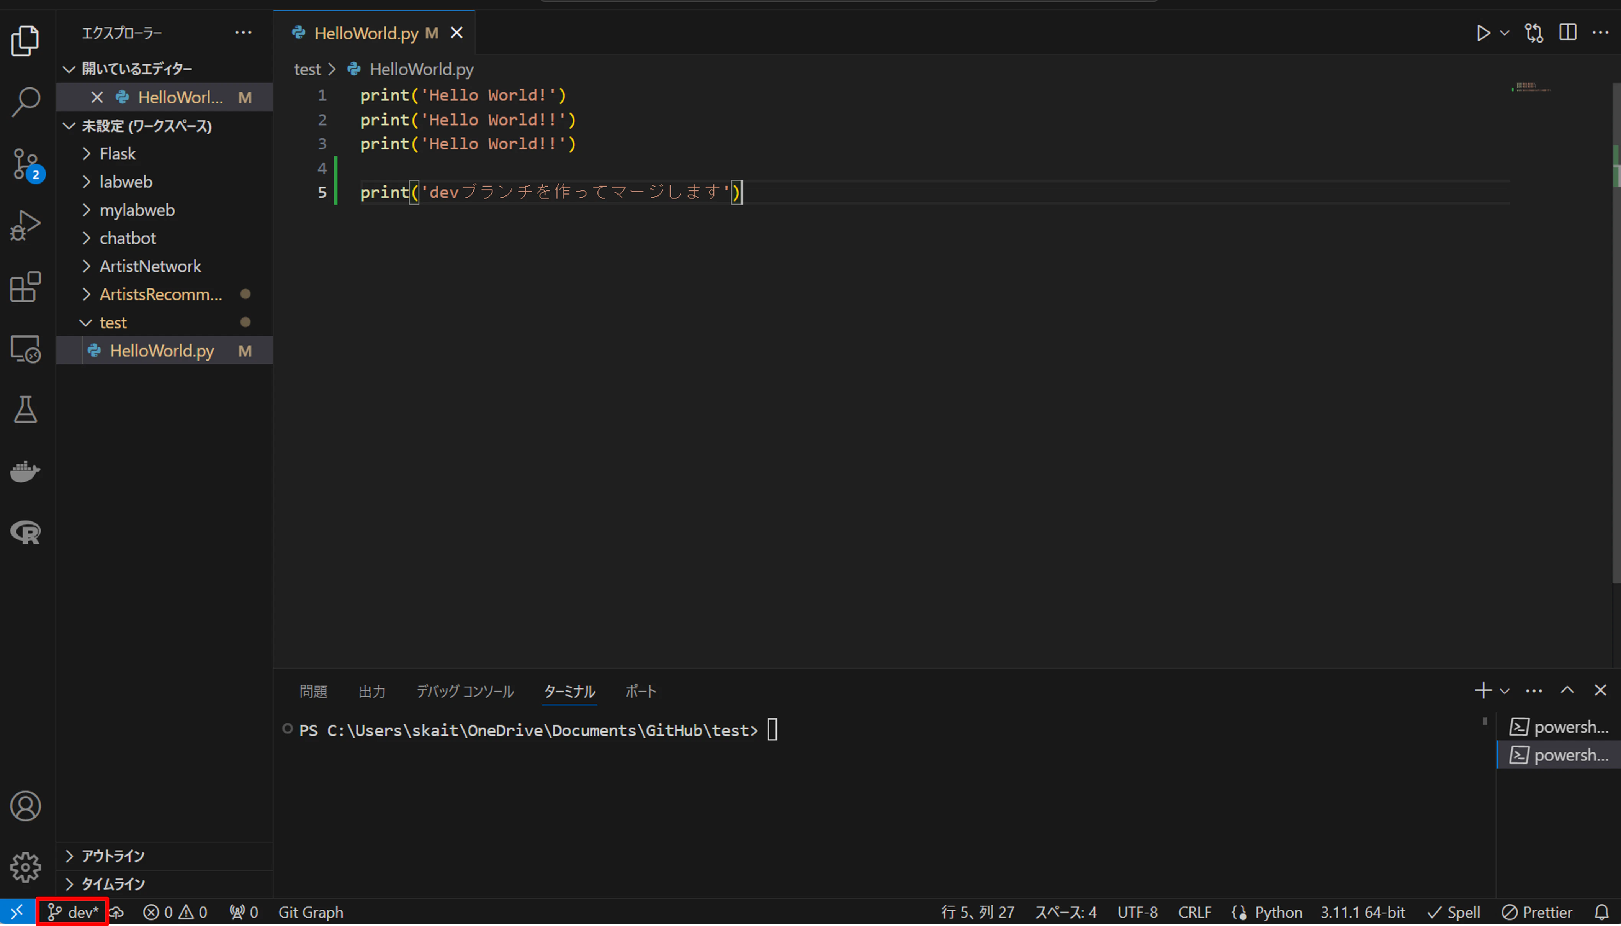The width and height of the screenshot is (1621, 926).
Task: Close HelloWorld.py in Open Editors list
Action: [x=97, y=97]
